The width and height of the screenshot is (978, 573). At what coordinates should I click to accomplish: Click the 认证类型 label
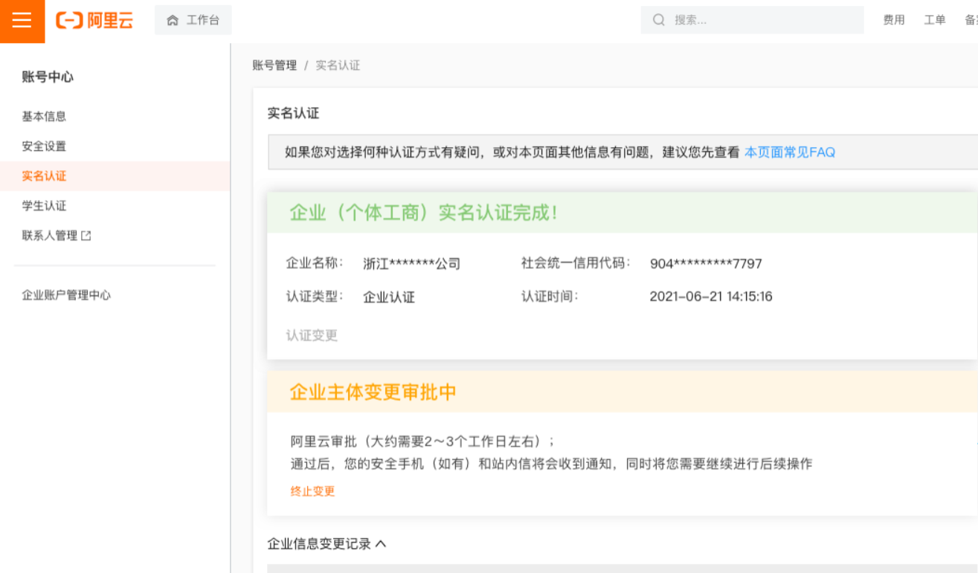coord(315,297)
